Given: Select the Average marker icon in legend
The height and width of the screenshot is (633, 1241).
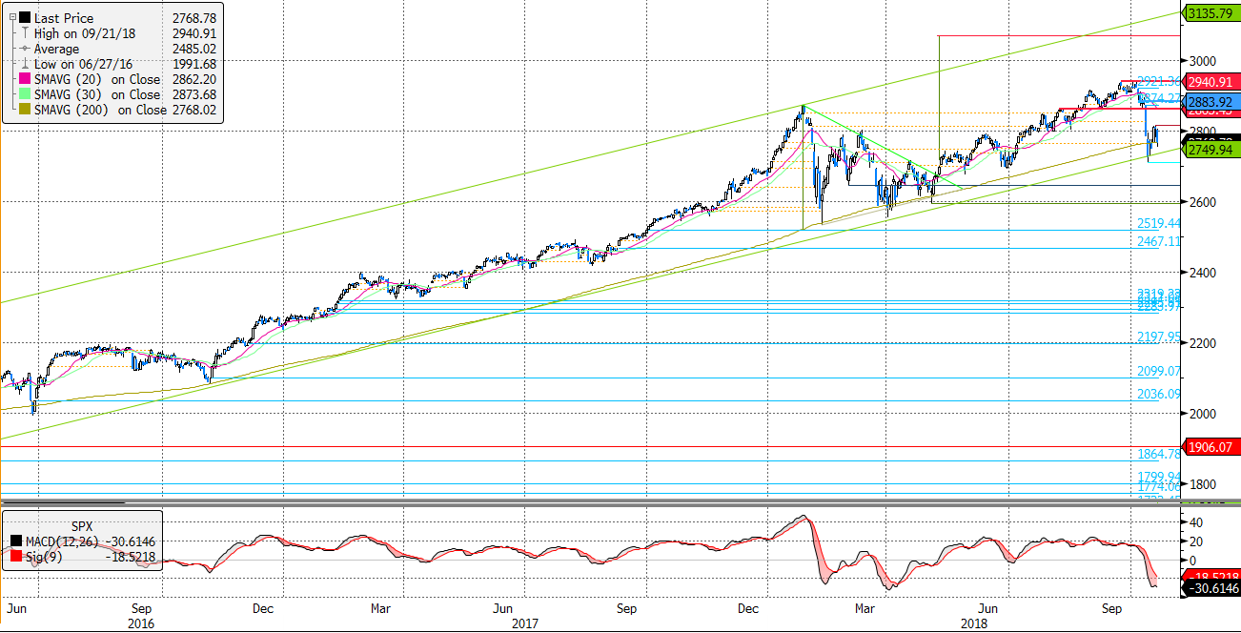Looking at the screenshot, I should coord(25,49).
